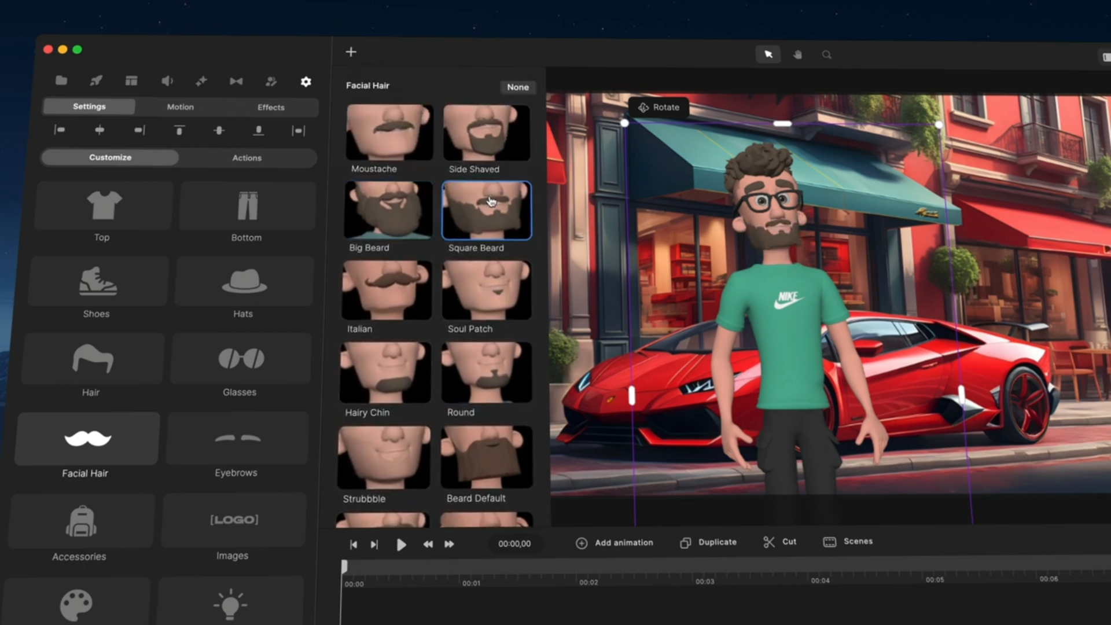Open the layout templates icon
This screenshot has height=625, width=1111.
[131, 80]
